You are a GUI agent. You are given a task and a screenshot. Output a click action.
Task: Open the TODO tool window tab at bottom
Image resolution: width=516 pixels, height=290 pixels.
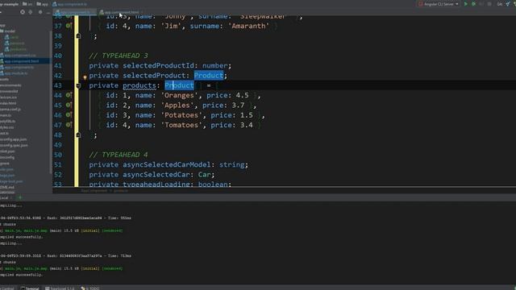click(90, 288)
